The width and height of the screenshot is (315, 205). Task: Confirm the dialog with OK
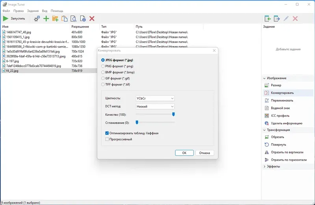[x=184, y=153]
